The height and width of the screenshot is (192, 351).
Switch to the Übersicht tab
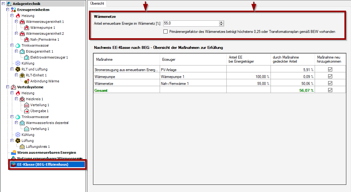point(97,3)
